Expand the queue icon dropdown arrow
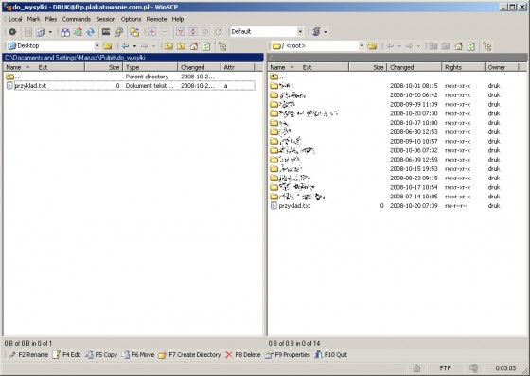 coord(50,32)
